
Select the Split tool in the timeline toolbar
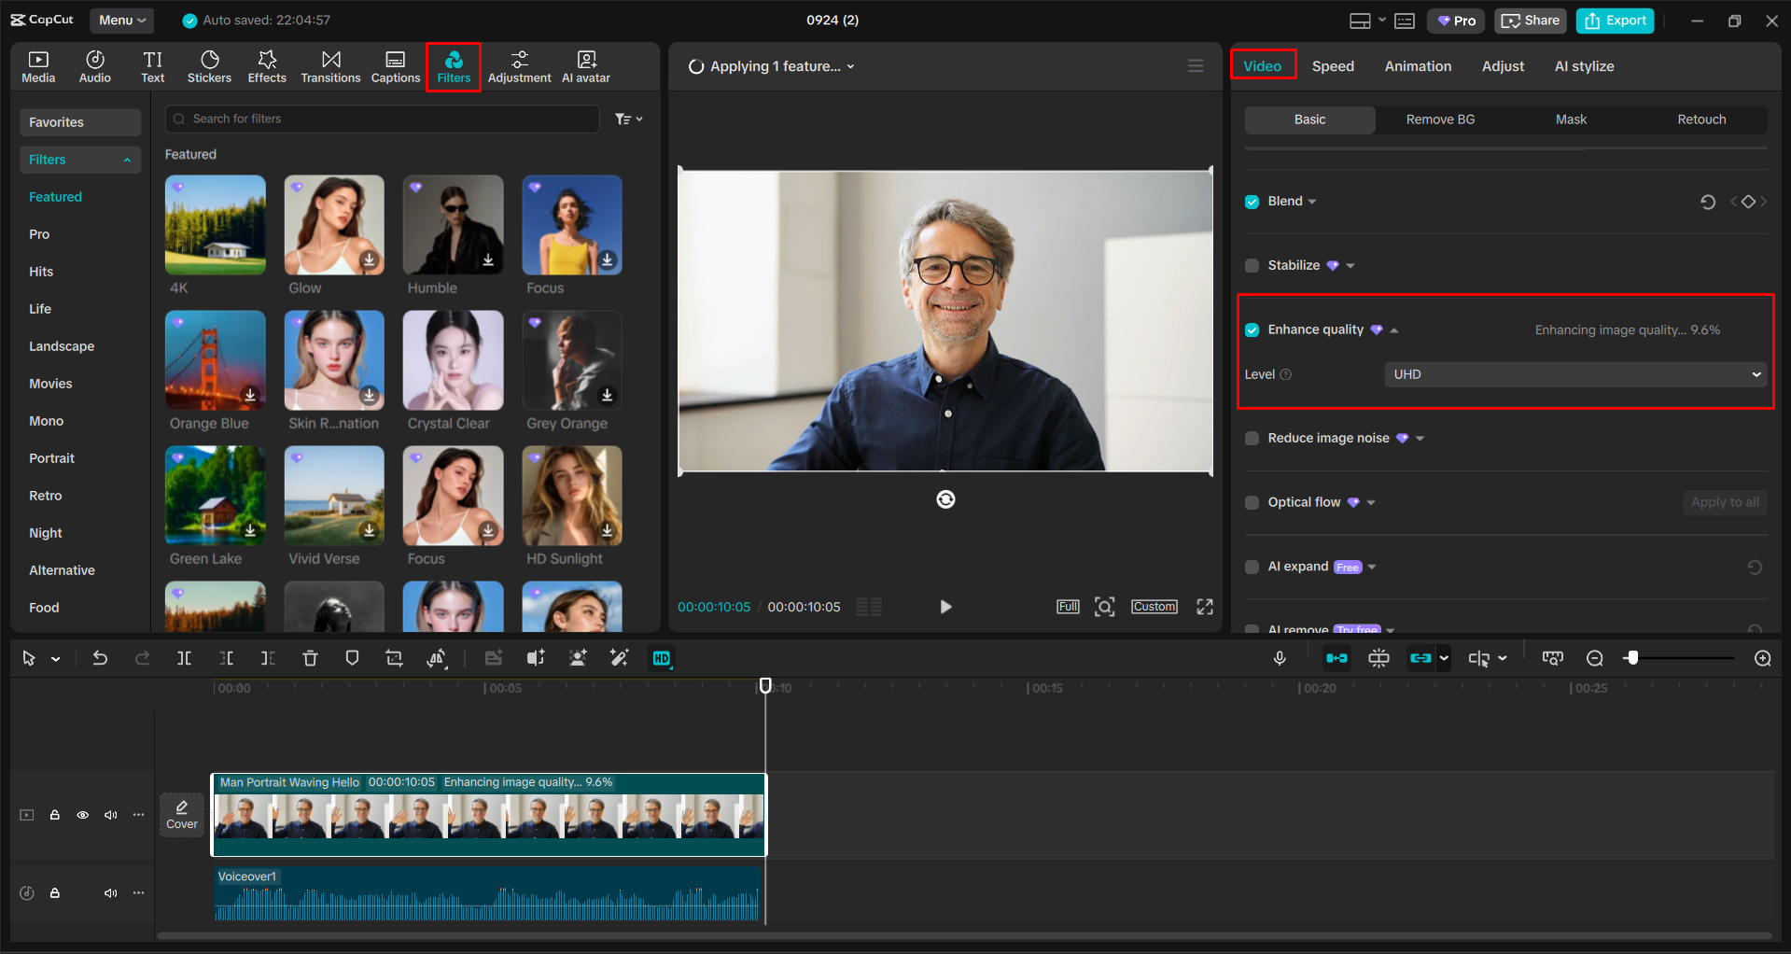[x=184, y=658]
